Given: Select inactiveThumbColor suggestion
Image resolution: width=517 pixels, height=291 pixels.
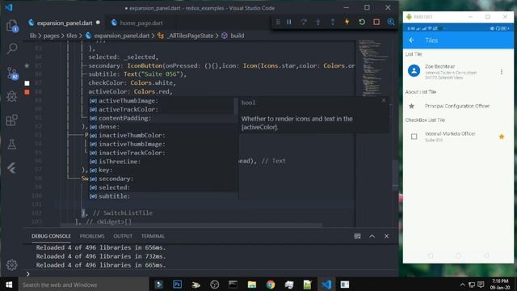Looking at the screenshot, I should 163,135.
